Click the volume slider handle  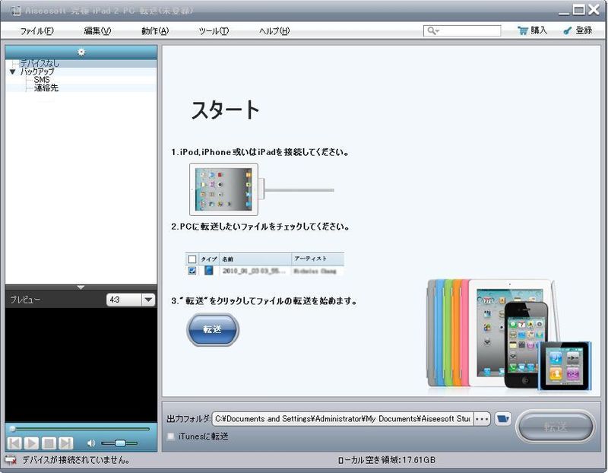click(120, 443)
